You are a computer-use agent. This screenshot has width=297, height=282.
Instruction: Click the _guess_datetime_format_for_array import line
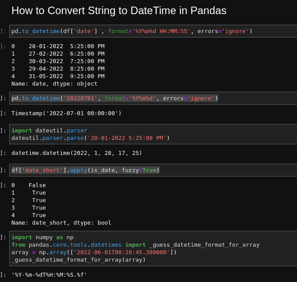pyautogui.click(x=136, y=245)
